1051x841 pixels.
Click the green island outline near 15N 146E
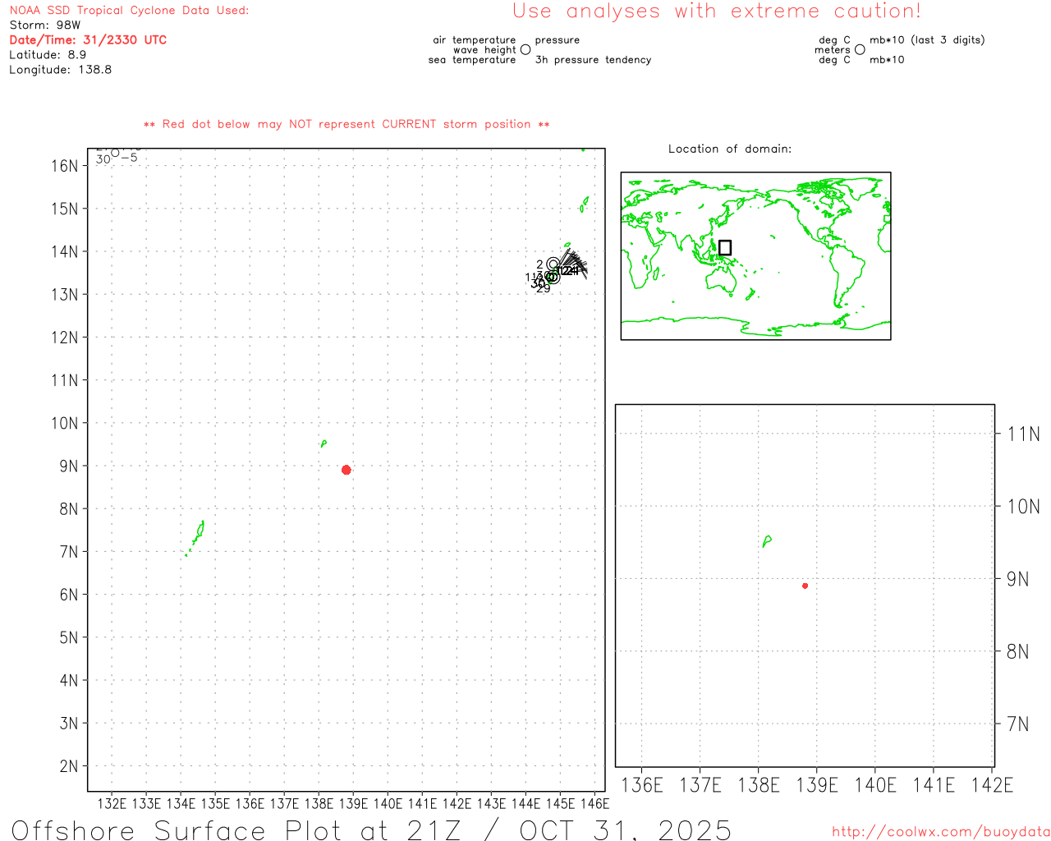coord(584,204)
